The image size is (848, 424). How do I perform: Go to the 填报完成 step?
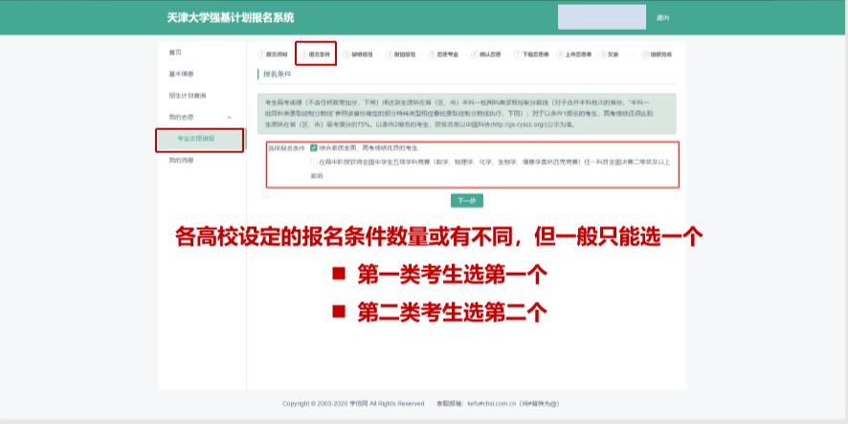pos(658,55)
